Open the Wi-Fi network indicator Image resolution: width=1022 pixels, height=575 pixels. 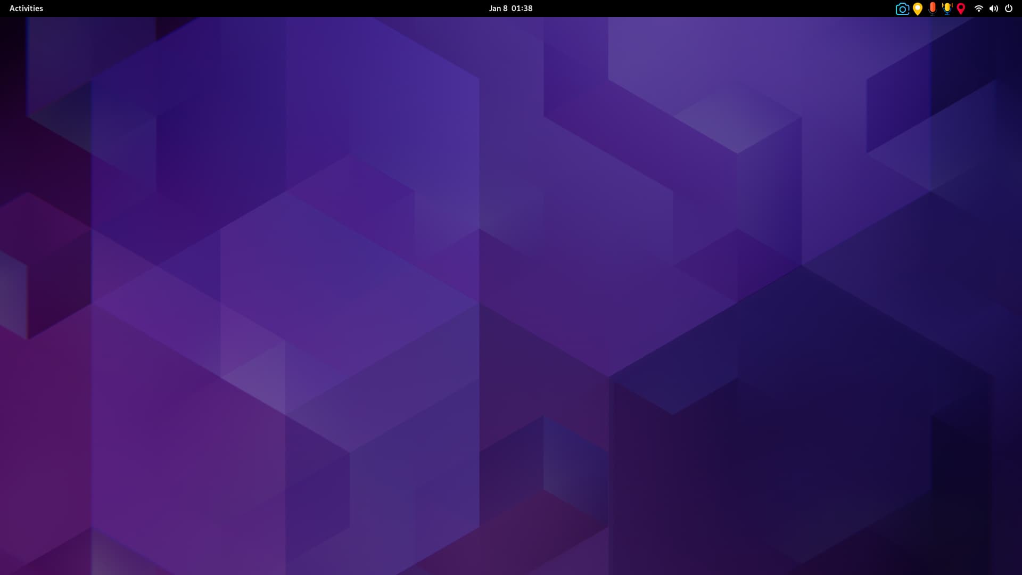978,9
